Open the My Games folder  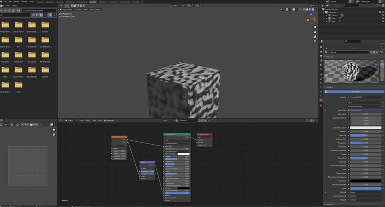[x=32, y=56]
